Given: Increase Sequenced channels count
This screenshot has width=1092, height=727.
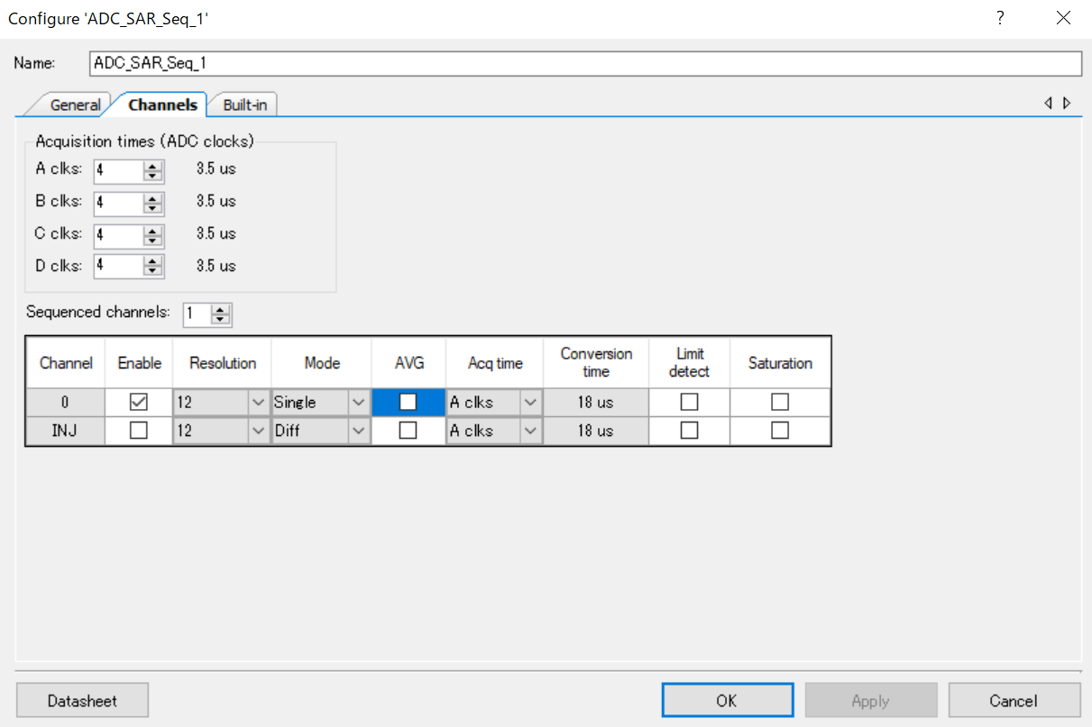Looking at the screenshot, I should click(221, 309).
